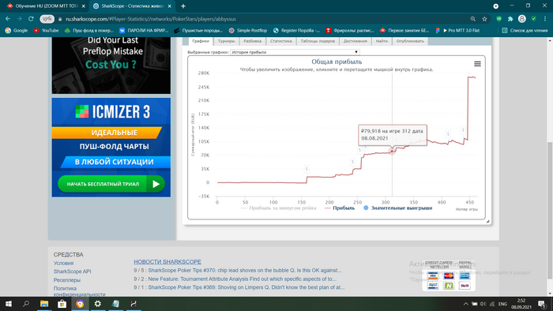Viewport: 553px width, 311px height.
Task: Open НОВОСТИ SHARKSCOPE link
Action: (x=167, y=262)
